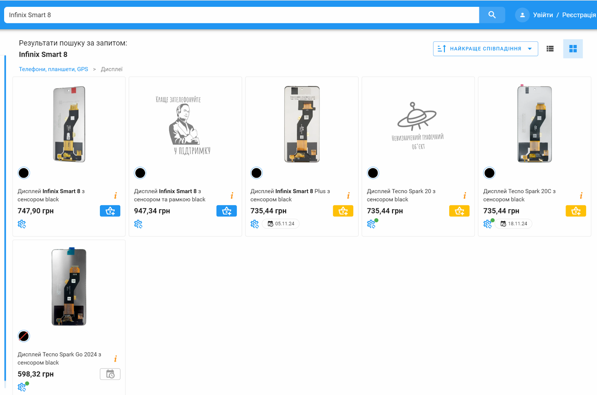This screenshot has width=597, height=395.
Task: Click Реєстрація registration link
Action: pyautogui.click(x=579, y=15)
